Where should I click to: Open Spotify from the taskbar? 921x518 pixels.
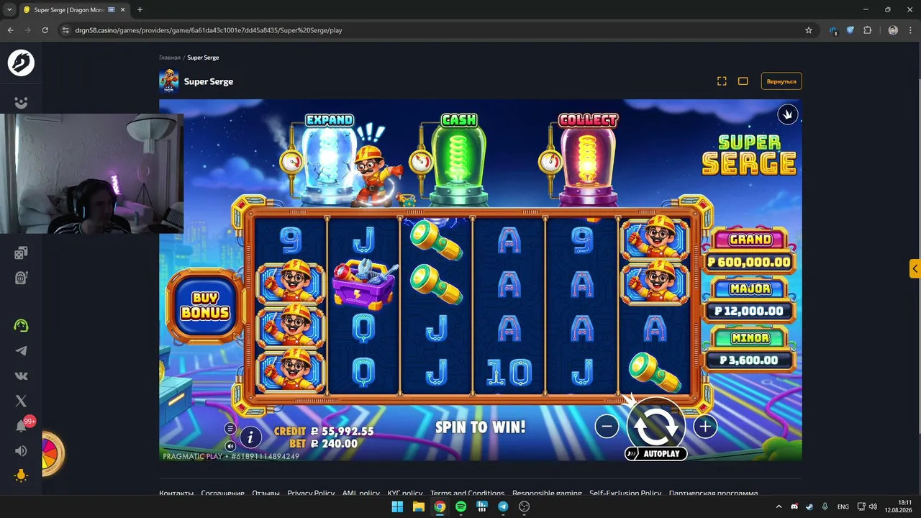460,506
